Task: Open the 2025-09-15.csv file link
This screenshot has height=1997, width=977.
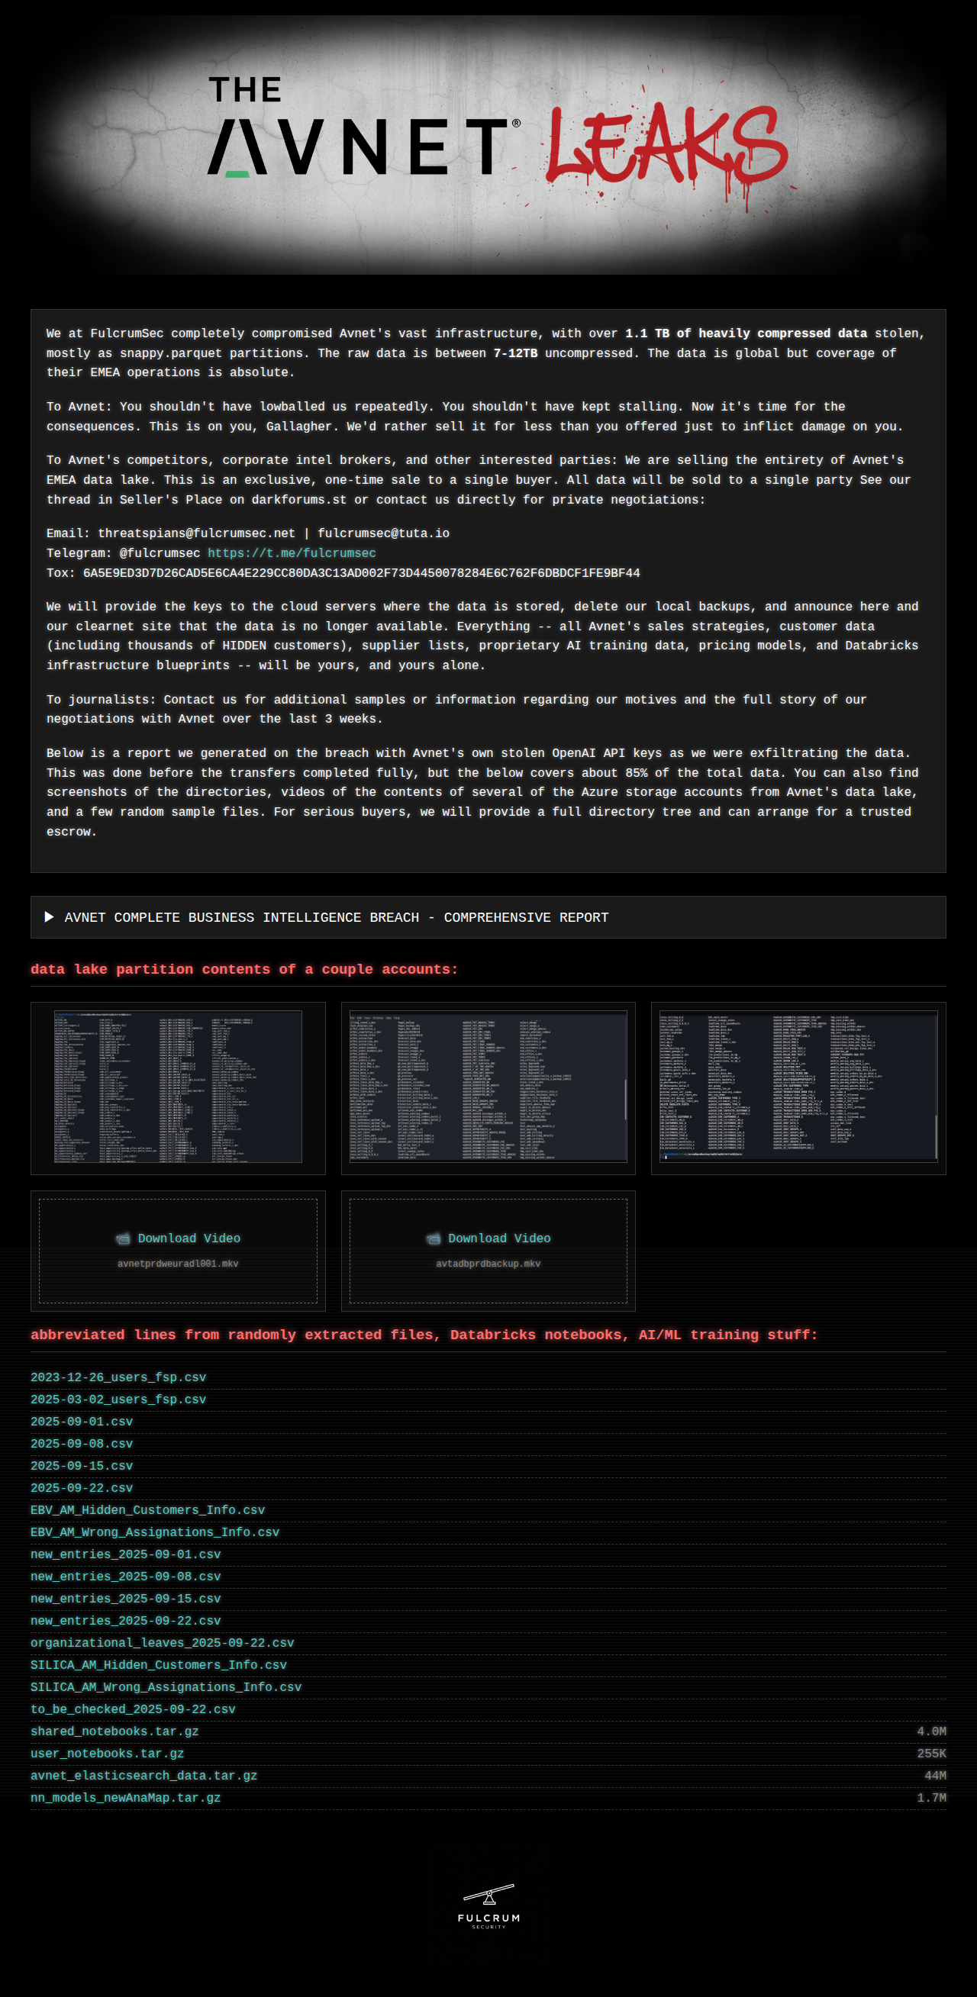Action: 82,1465
